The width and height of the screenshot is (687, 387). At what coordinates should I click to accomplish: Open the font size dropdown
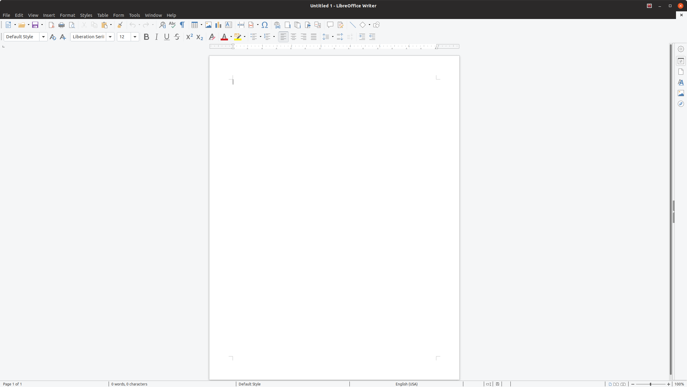tap(136, 37)
